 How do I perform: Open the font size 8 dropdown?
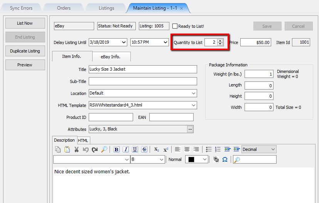tap(162, 159)
